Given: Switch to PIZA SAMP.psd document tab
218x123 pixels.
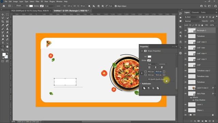Looking at the screenshot, I should (x=30, y=11).
